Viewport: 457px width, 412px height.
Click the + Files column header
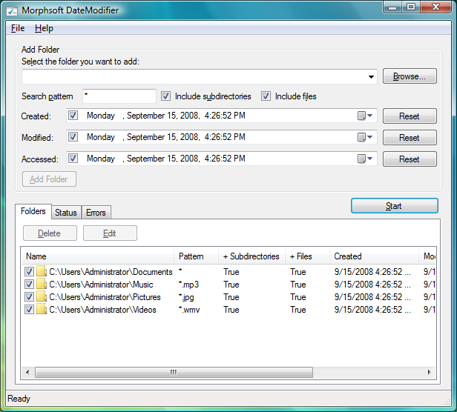tap(307, 256)
